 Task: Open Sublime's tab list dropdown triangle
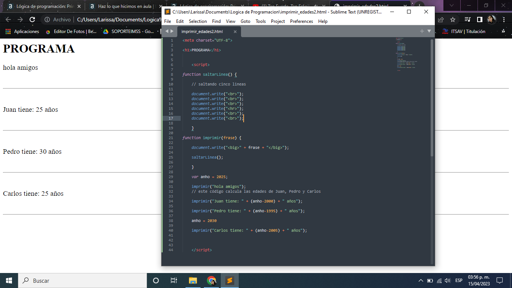tap(429, 31)
